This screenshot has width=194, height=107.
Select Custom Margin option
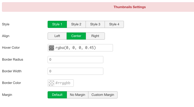coord(103,95)
